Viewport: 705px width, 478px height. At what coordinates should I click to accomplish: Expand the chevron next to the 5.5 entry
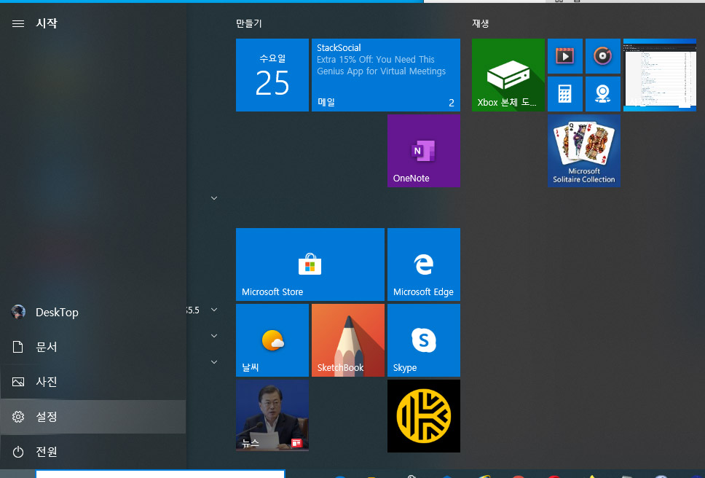214,310
